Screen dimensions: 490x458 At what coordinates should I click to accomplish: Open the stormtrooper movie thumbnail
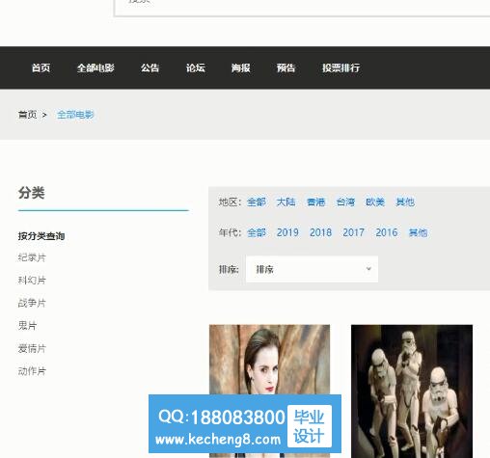tap(412, 391)
